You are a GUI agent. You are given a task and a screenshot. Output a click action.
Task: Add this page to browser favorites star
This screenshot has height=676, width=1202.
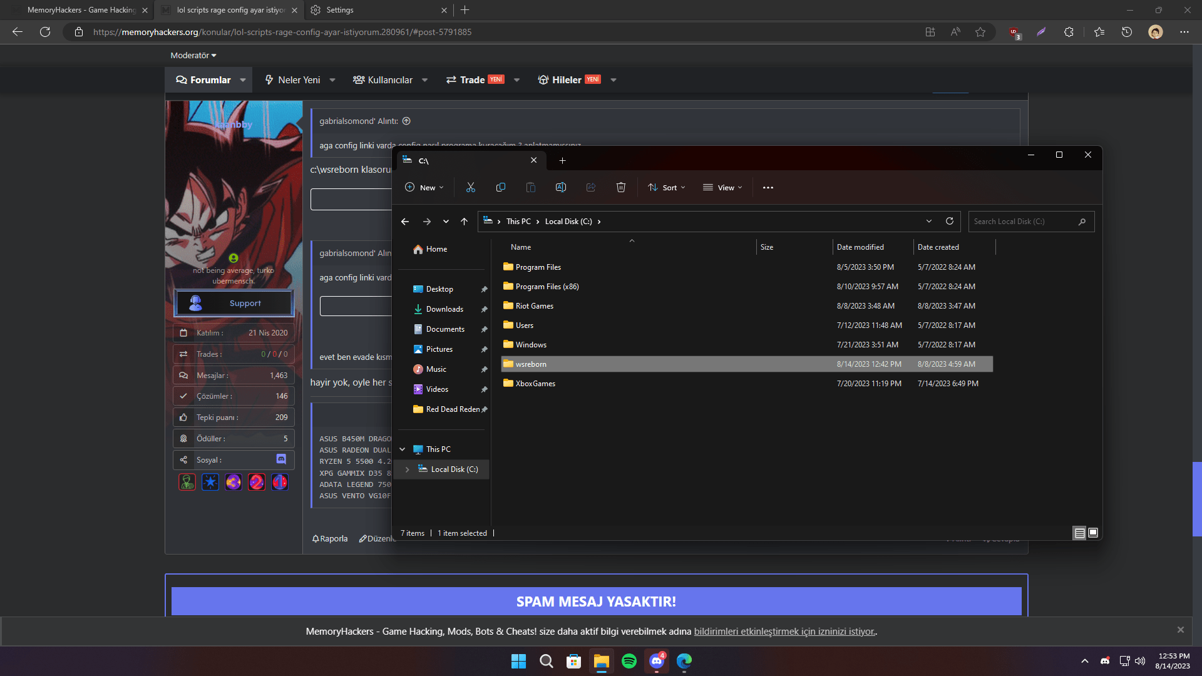[x=980, y=32]
